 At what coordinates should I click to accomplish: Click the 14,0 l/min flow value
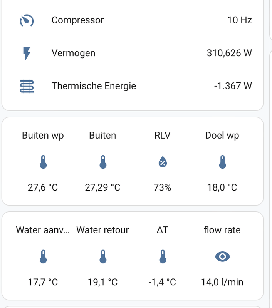(222, 282)
